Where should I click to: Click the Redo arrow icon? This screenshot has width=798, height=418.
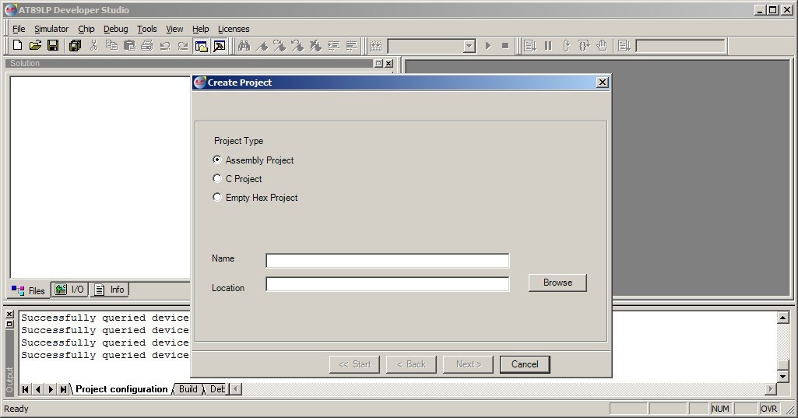pos(183,46)
